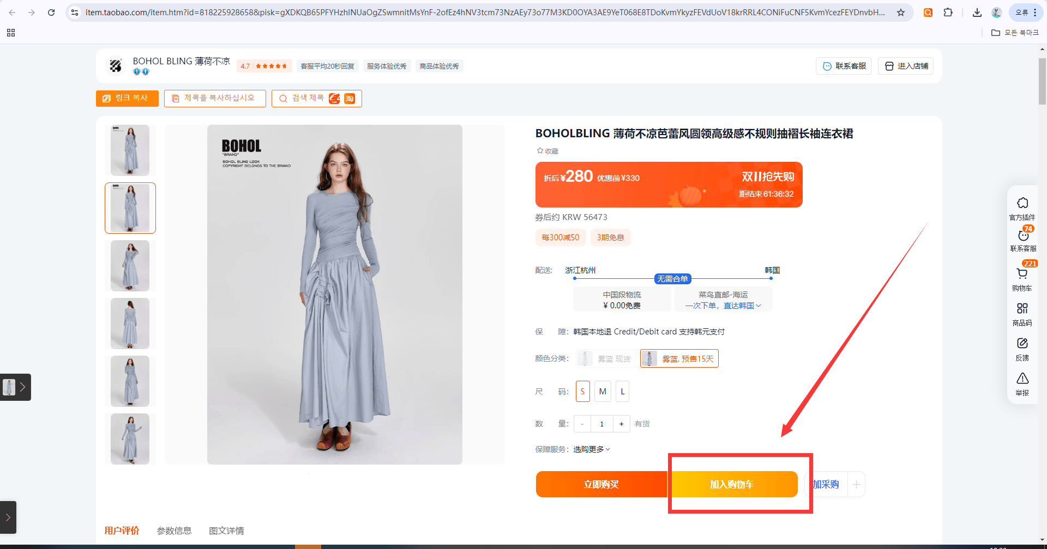Click the 举报 report warning icon
The width and height of the screenshot is (1047, 549).
pos(1022,384)
